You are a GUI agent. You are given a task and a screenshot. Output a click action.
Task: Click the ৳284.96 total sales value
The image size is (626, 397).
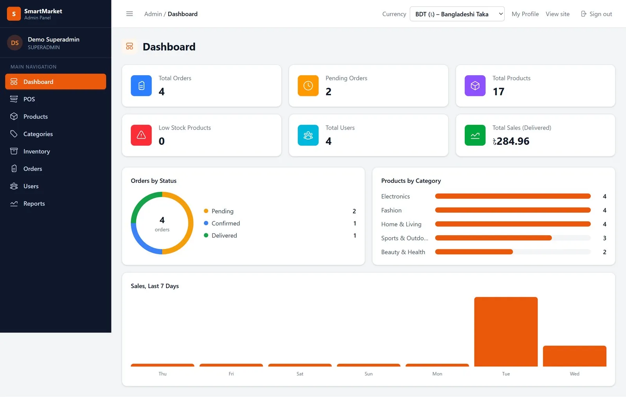[x=511, y=141]
